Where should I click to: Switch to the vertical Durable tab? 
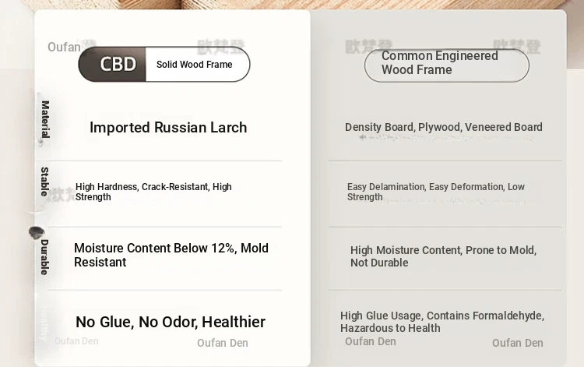coord(44,256)
